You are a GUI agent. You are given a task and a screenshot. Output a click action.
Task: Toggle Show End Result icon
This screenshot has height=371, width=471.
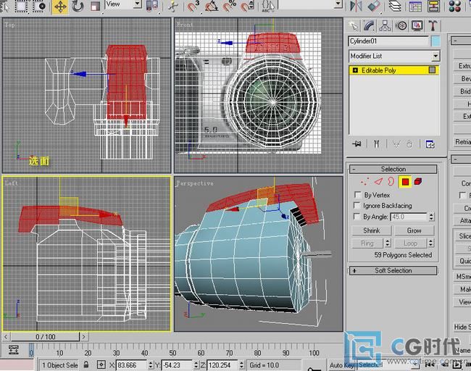(376, 144)
